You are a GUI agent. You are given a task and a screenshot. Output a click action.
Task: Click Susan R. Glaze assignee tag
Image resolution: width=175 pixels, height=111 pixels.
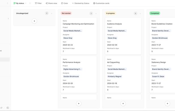tap(158, 76)
